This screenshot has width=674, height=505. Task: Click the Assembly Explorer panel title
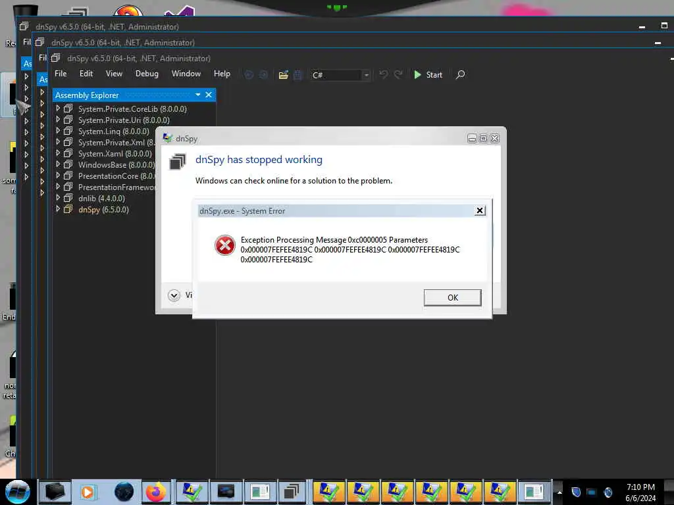[87, 95]
